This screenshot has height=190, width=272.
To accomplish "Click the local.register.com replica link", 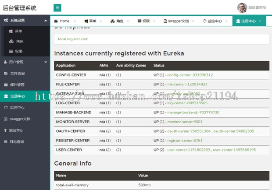I will [x=73, y=39].
